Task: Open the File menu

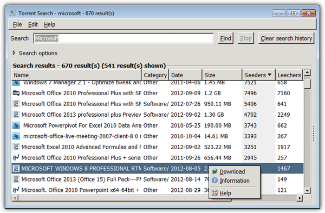Action: tap(17, 25)
